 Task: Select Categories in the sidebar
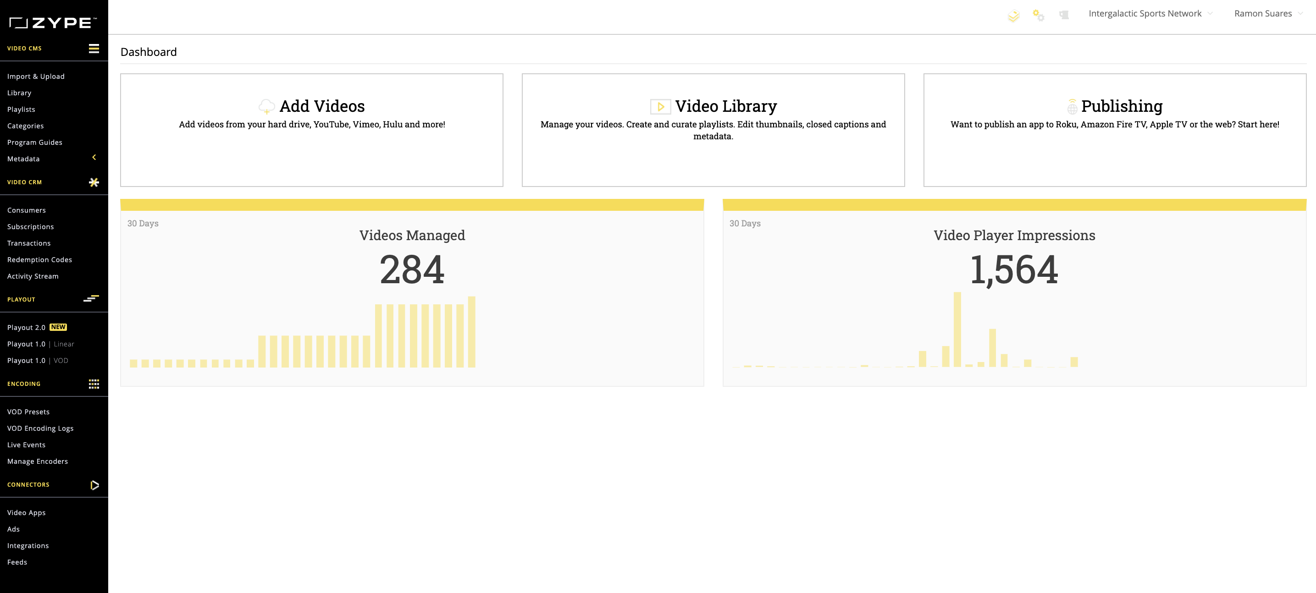26,126
